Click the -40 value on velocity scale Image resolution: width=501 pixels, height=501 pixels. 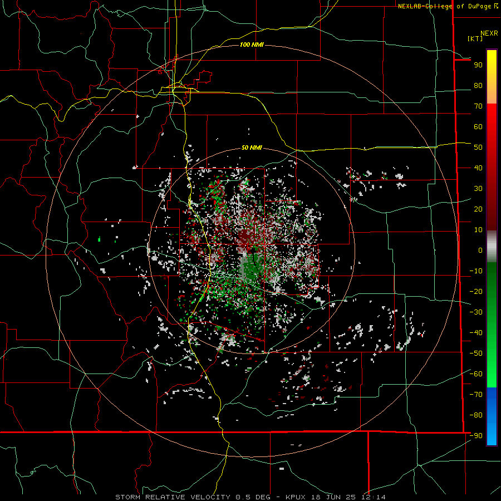coord(476,333)
